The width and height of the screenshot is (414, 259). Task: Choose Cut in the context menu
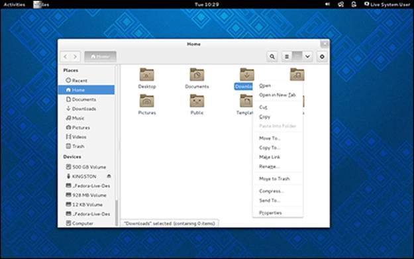click(x=278, y=107)
